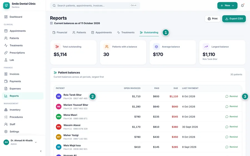Focus the search patients, appointments, invoices field
The height and width of the screenshot is (156, 250).
coord(95,6)
